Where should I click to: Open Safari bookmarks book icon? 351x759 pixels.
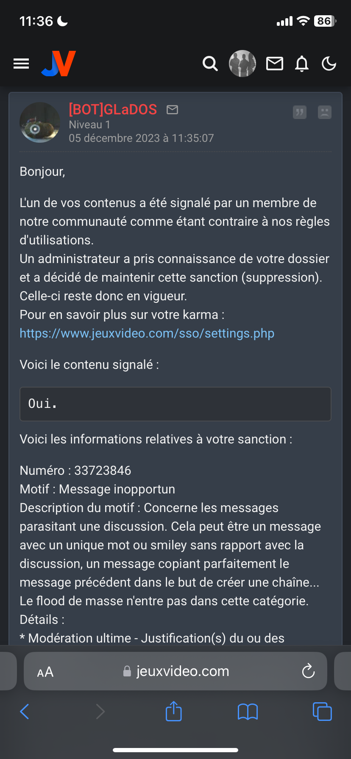248,712
